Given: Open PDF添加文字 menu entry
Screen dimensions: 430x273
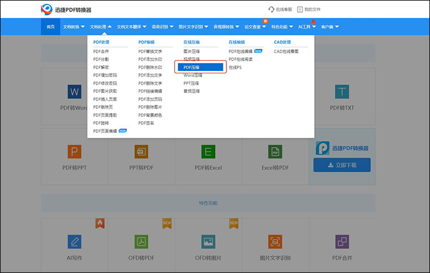Looking at the screenshot, I should coord(150,75).
